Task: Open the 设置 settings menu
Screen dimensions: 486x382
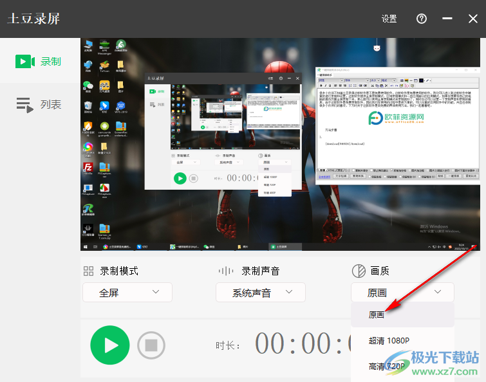Action: click(389, 19)
